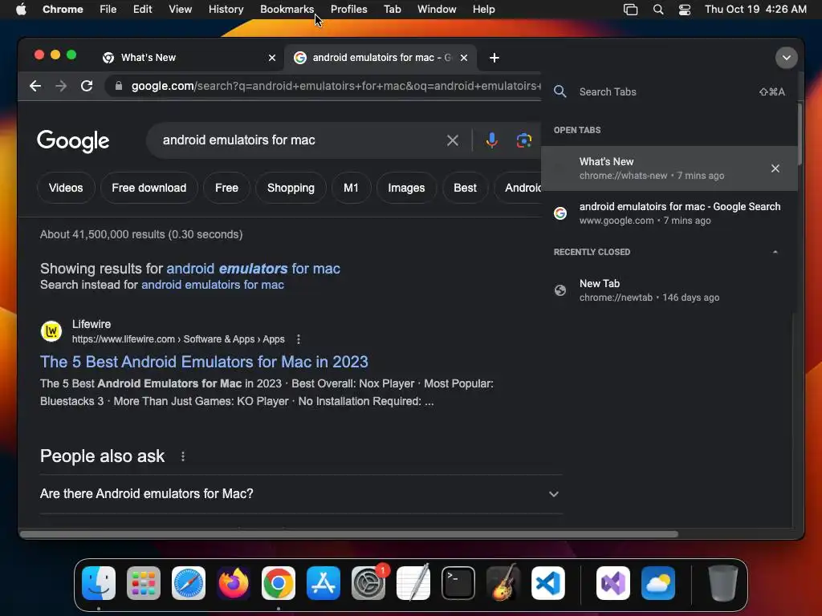Search by image with Lens icon

(x=523, y=140)
